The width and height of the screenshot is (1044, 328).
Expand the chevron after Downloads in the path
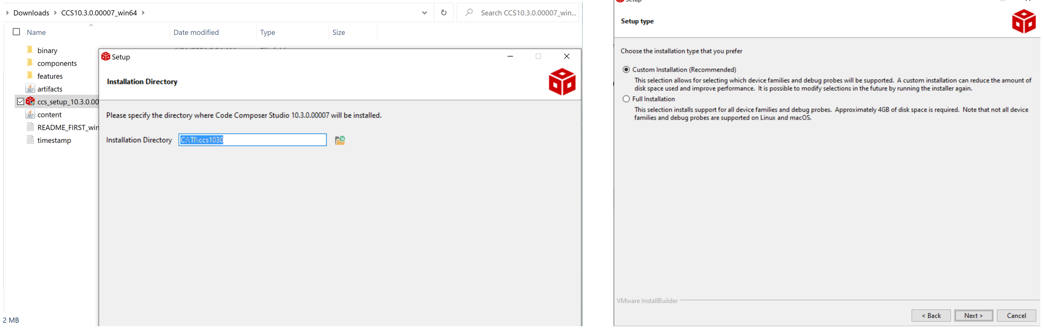pos(55,13)
